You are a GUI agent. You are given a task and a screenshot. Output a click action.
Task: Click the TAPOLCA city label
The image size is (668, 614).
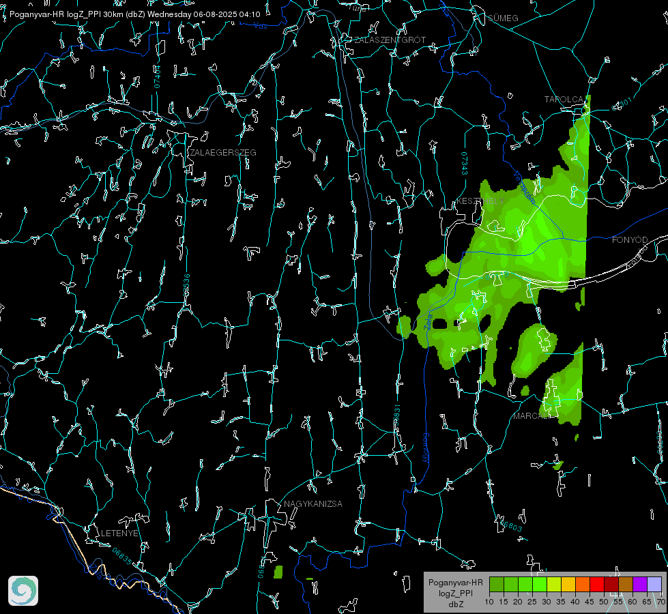[565, 100]
